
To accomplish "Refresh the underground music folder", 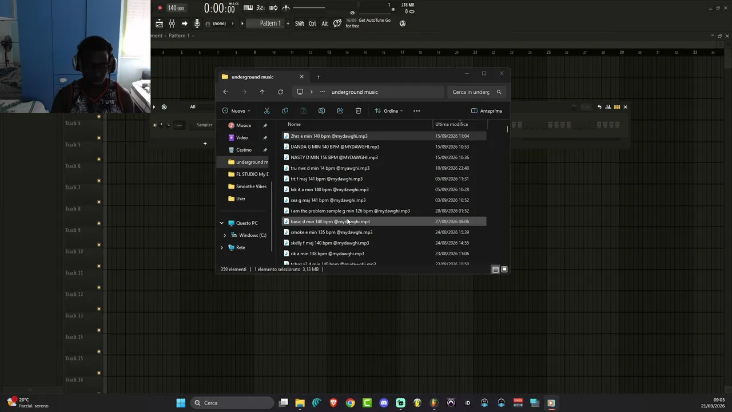I will tap(280, 92).
